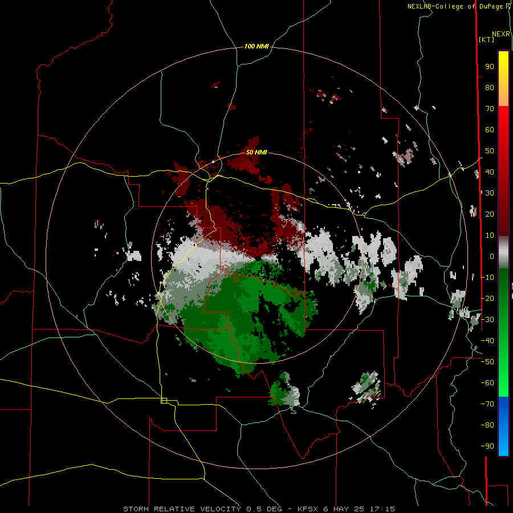Select the NEXLAB-College of DuPage credit text

(455, 6)
